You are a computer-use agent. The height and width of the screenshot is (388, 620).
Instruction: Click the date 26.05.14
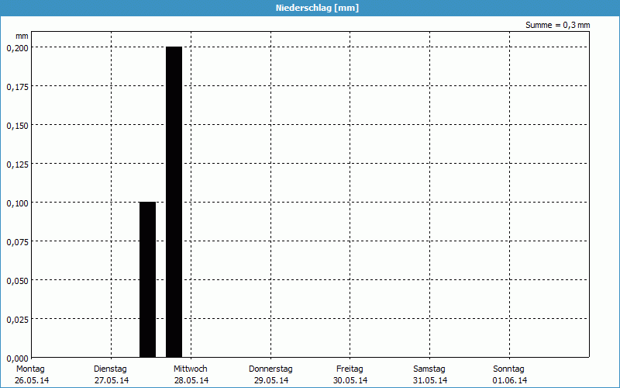pyautogui.click(x=32, y=381)
